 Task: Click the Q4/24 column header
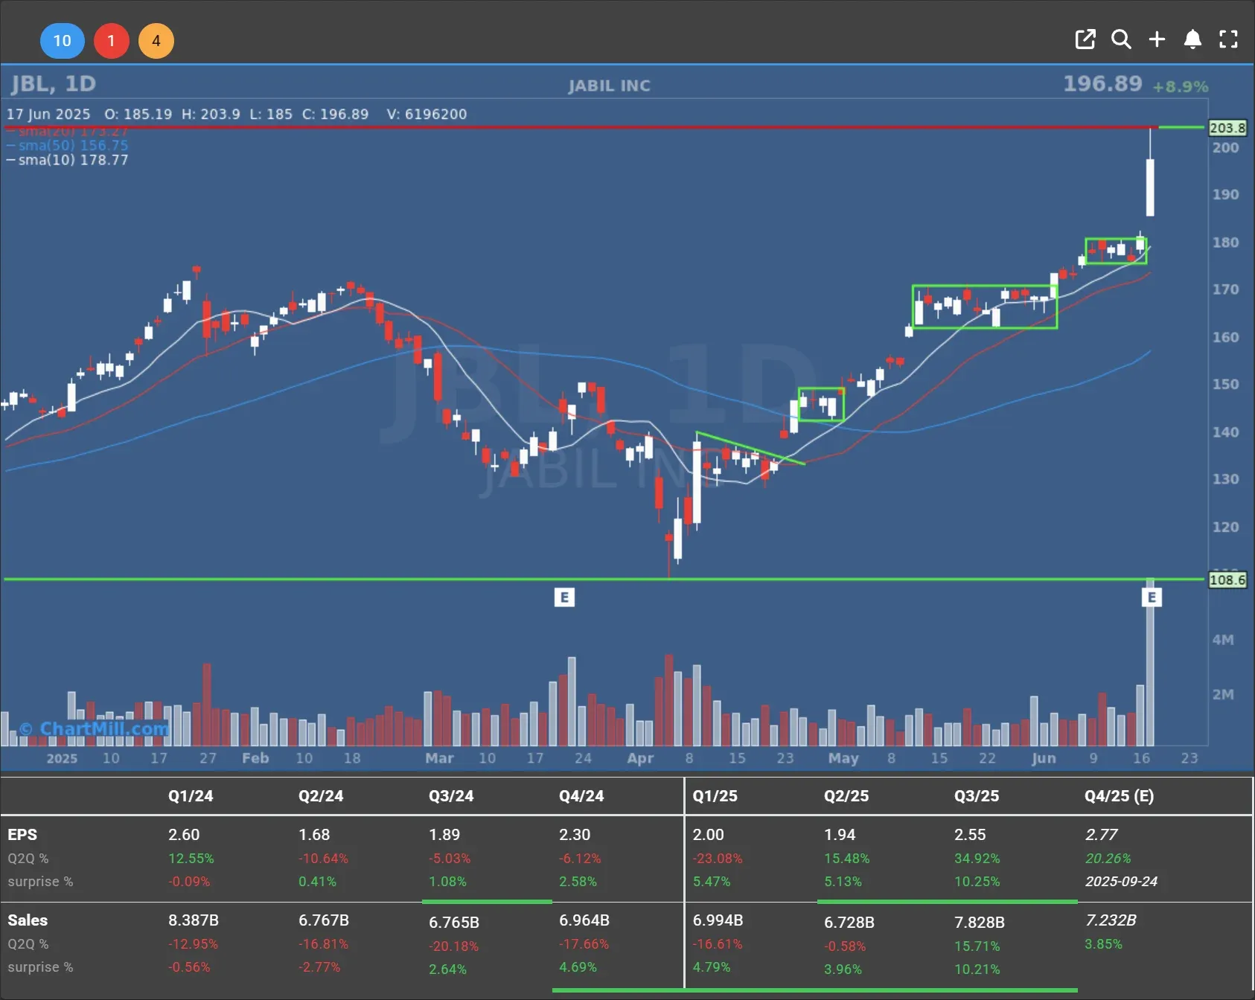click(581, 795)
